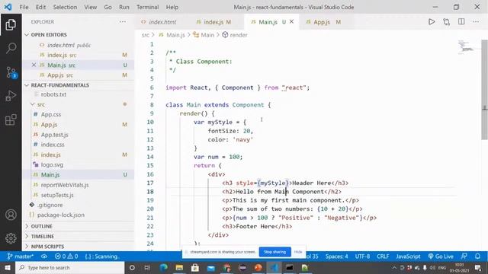Open robots.txt in file tree
This screenshot has height=274, width=488.
[53, 94]
